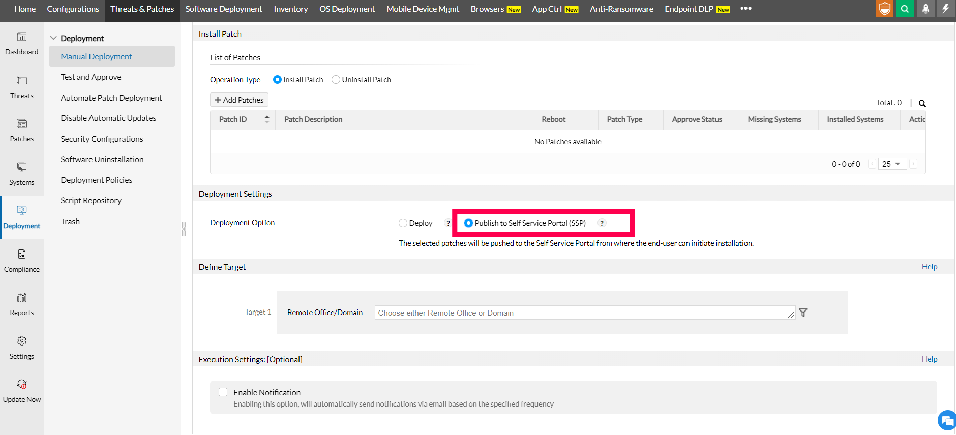Image resolution: width=956 pixels, height=435 pixels.
Task: Open the chat support bubble icon
Action: click(947, 420)
